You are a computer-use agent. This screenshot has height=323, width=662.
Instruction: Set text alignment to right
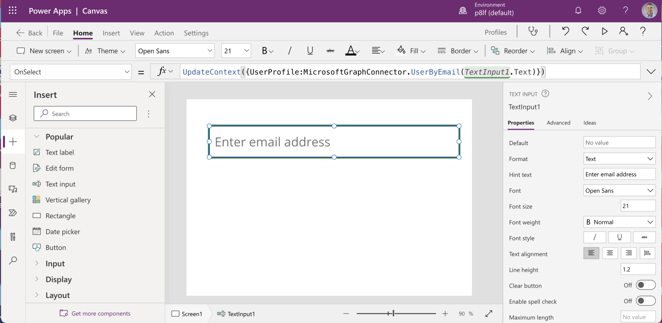coord(629,253)
